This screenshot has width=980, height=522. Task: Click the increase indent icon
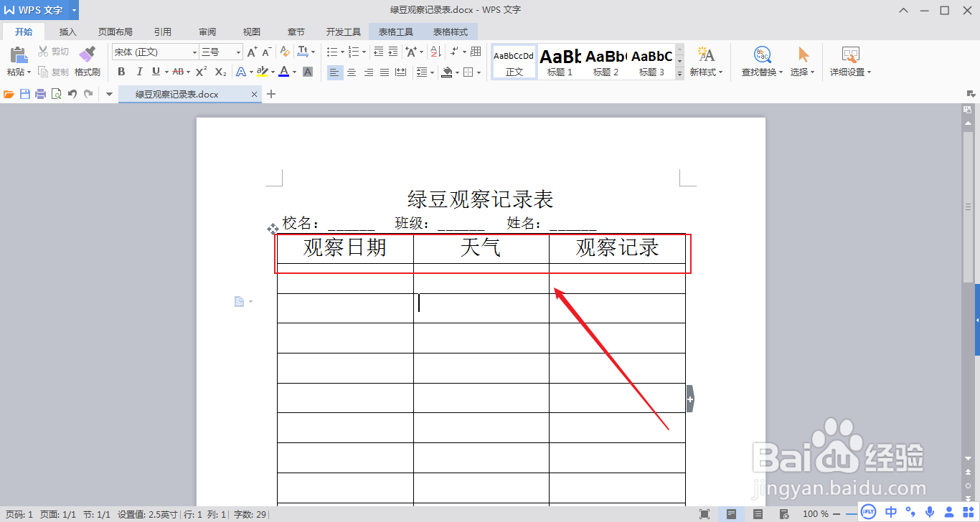(x=392, y=52)
